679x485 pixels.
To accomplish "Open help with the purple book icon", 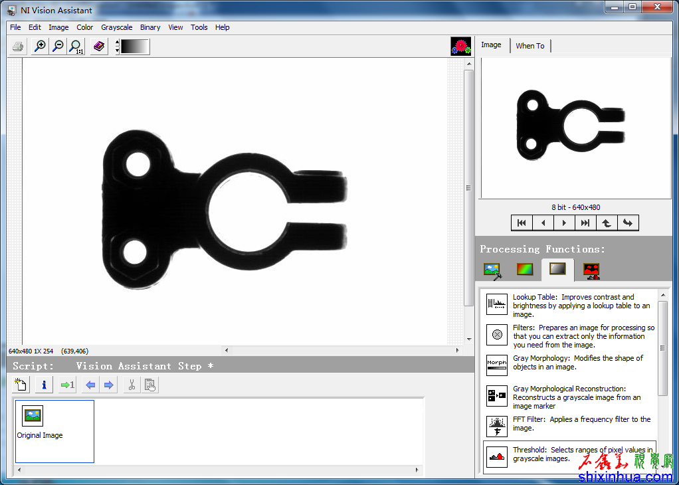I will tap(99, 47).
